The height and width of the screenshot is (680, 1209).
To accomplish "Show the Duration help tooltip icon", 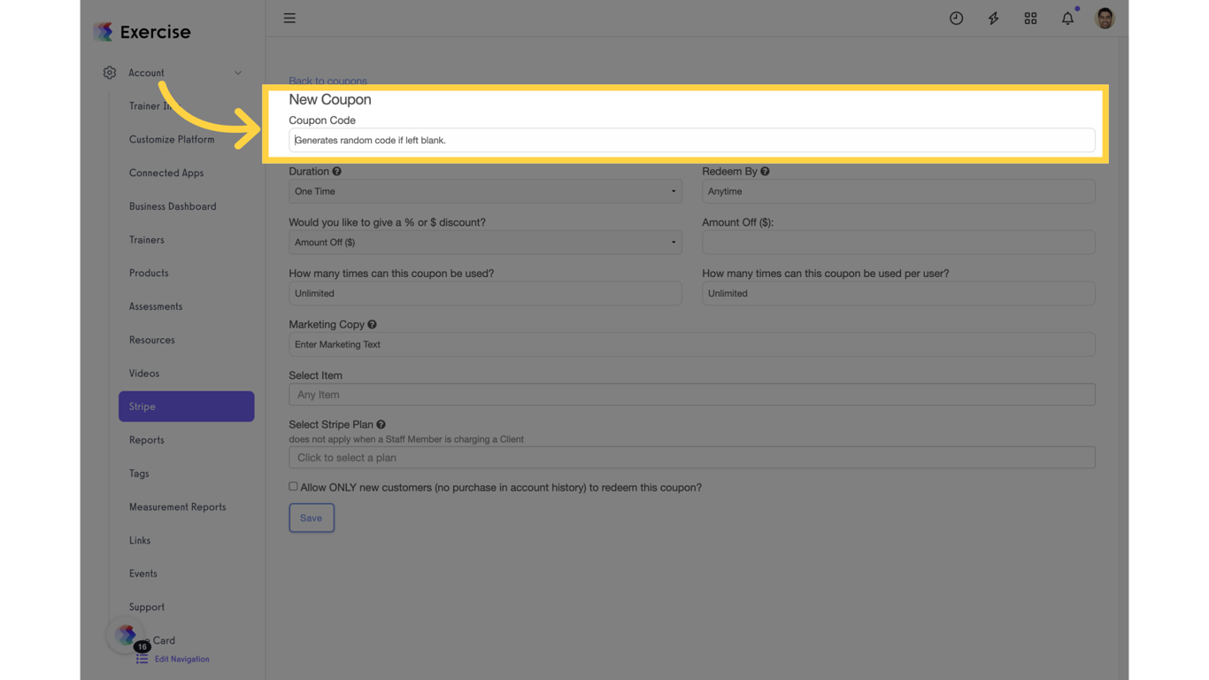I will (x=336, y=171).
